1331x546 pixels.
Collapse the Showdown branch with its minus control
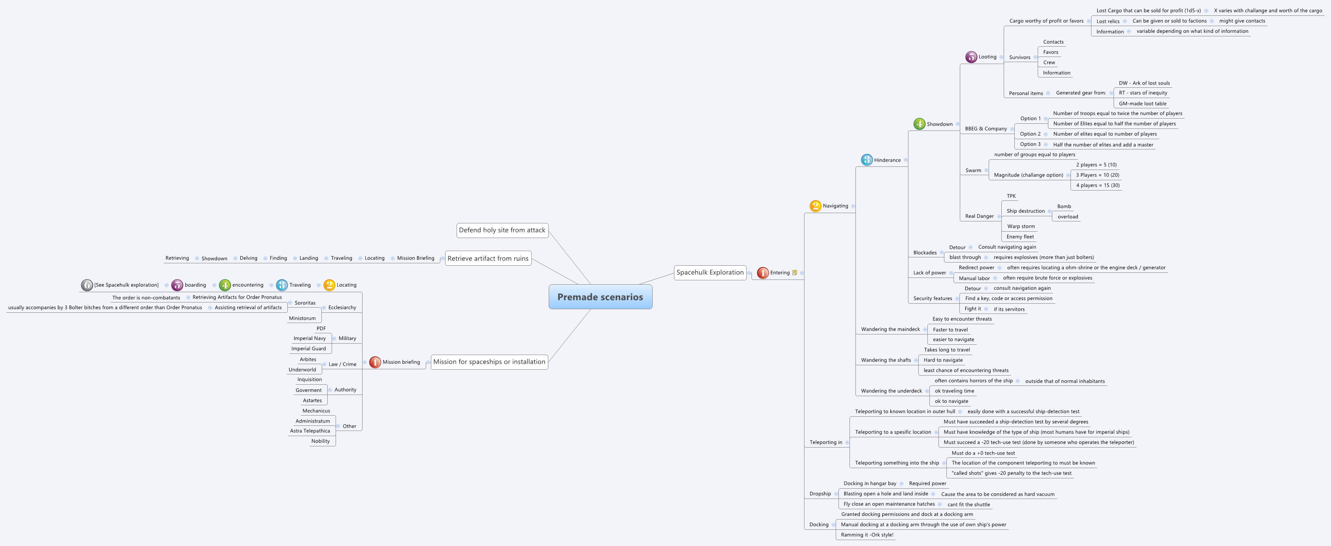957,124
